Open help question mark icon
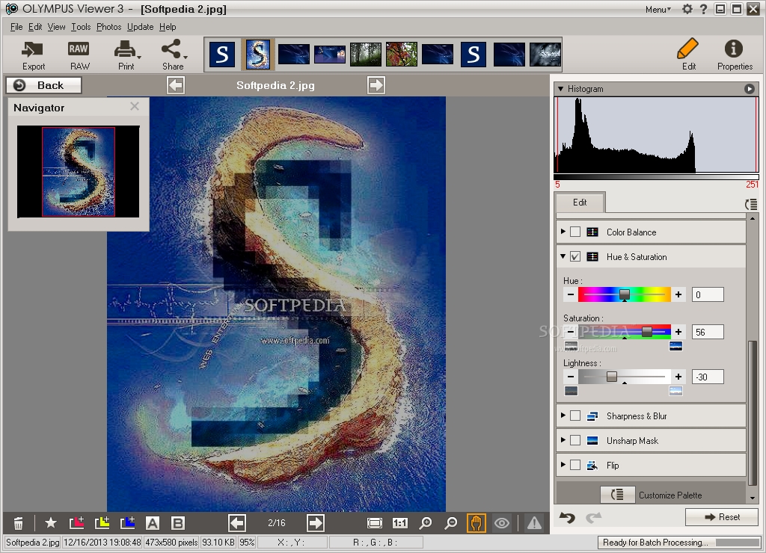 pyautogui.click(x=703, y=9)
